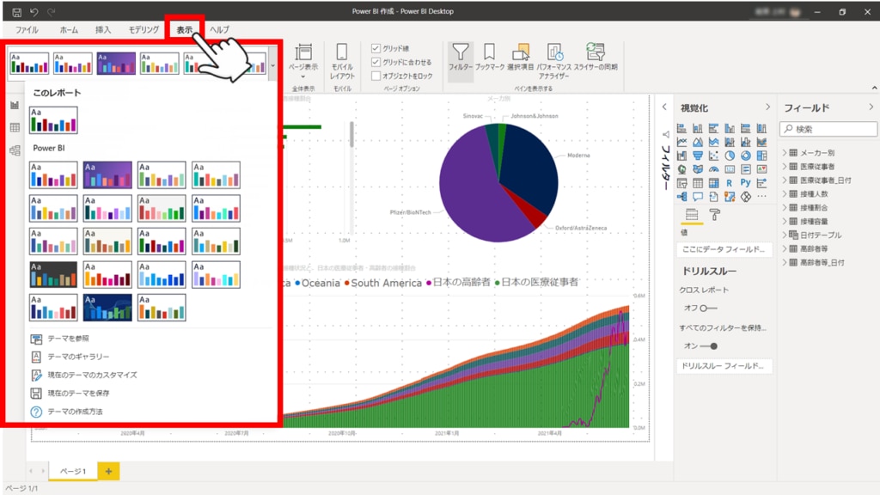The width and height of the screenshot is (880, 495).
Task: Pick the map (globe) visual icon
Action: 681,169
